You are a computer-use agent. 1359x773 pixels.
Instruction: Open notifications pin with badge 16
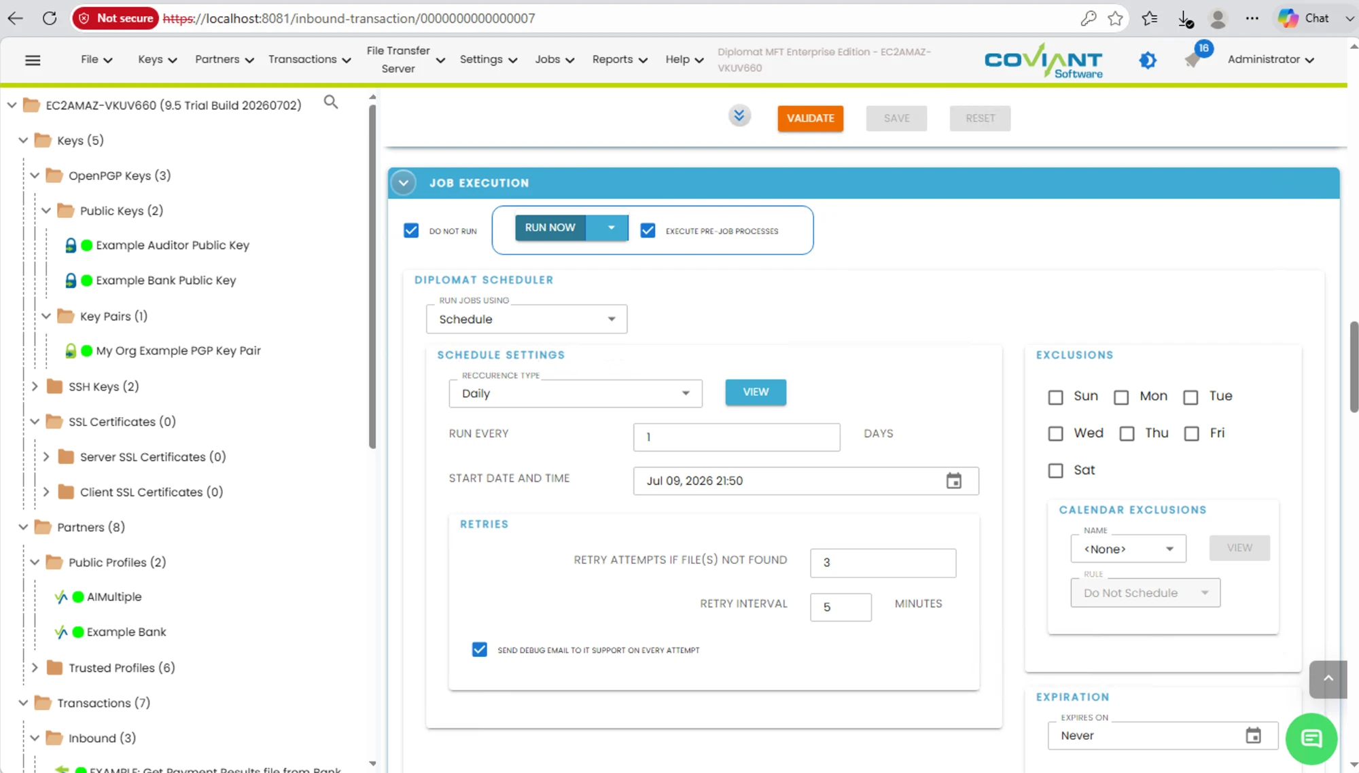click(x=1194, y=58)
